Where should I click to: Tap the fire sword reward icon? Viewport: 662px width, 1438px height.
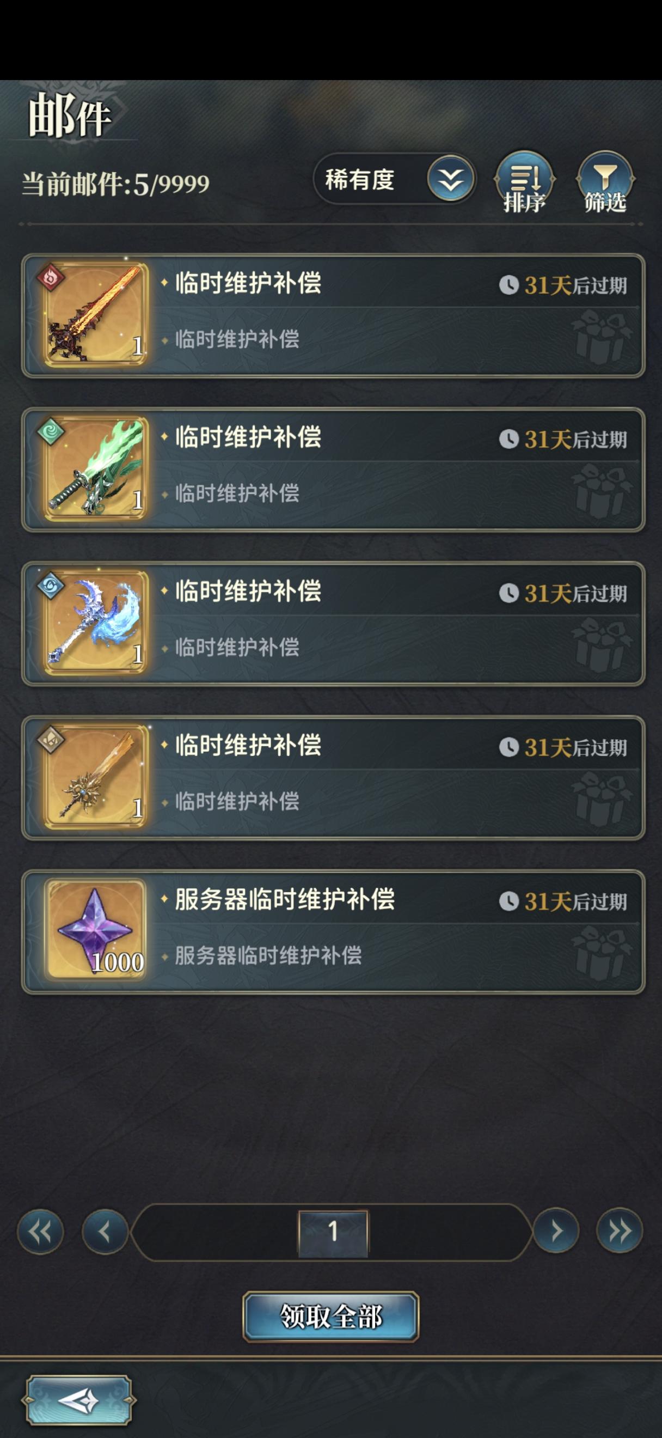click(x=95, y=315)
